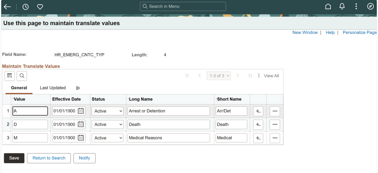The height and width of the screenshot is (173, 378).
Task: Add row after Medical Reasons
Action: pyautogui.click(x=258, y=138)
